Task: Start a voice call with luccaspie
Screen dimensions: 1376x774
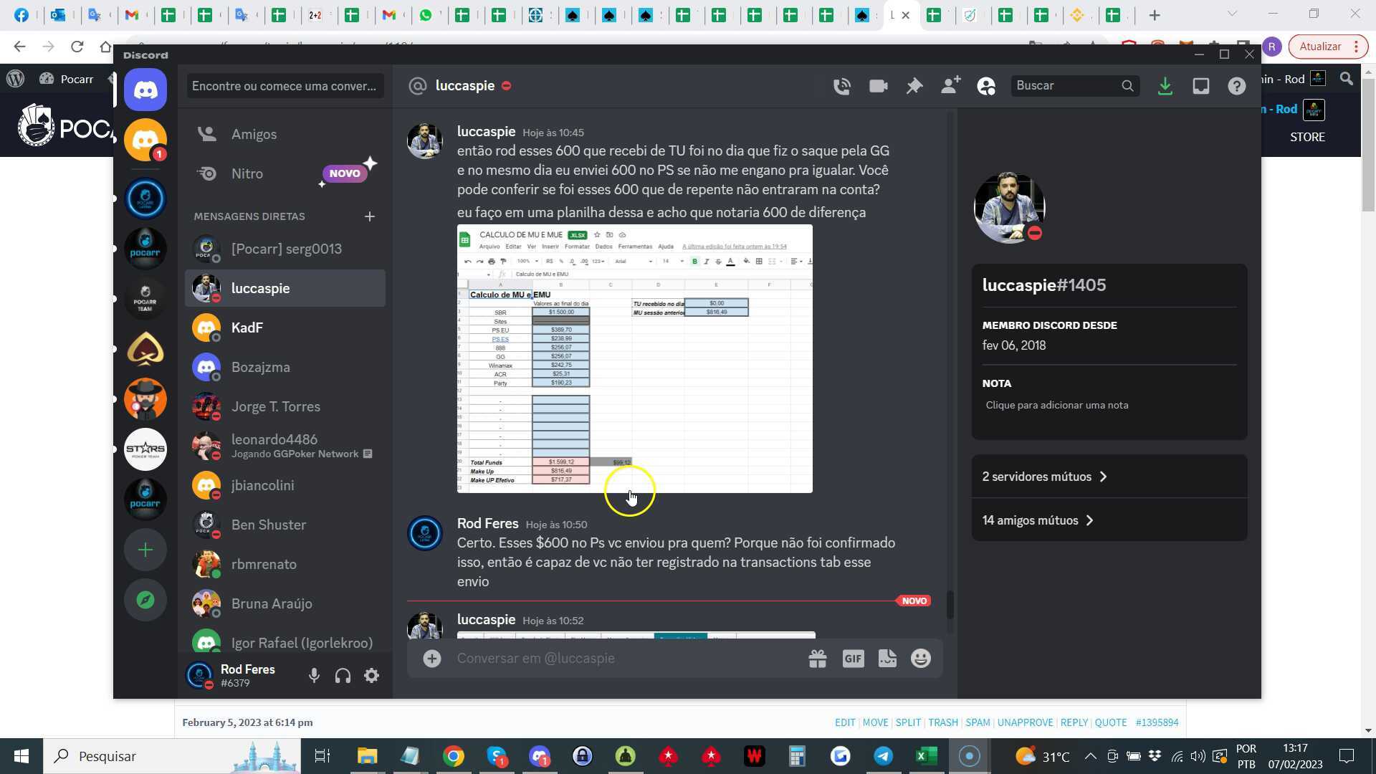Action: click(842, 85)
